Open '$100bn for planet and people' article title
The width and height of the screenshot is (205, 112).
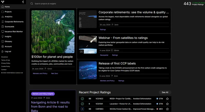pos(52,57)
